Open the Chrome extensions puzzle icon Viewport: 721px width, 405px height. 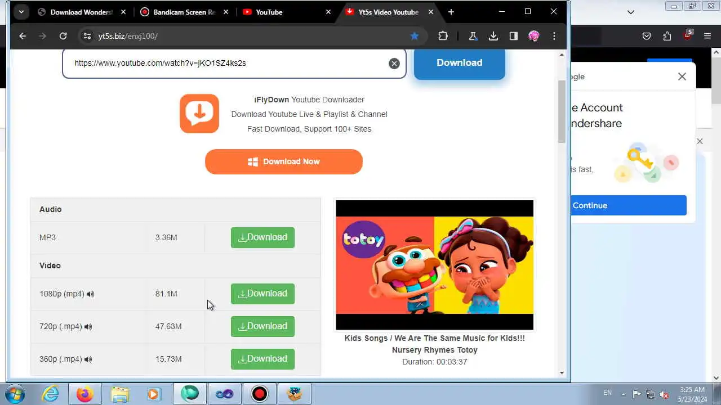(x=443, y=36)
